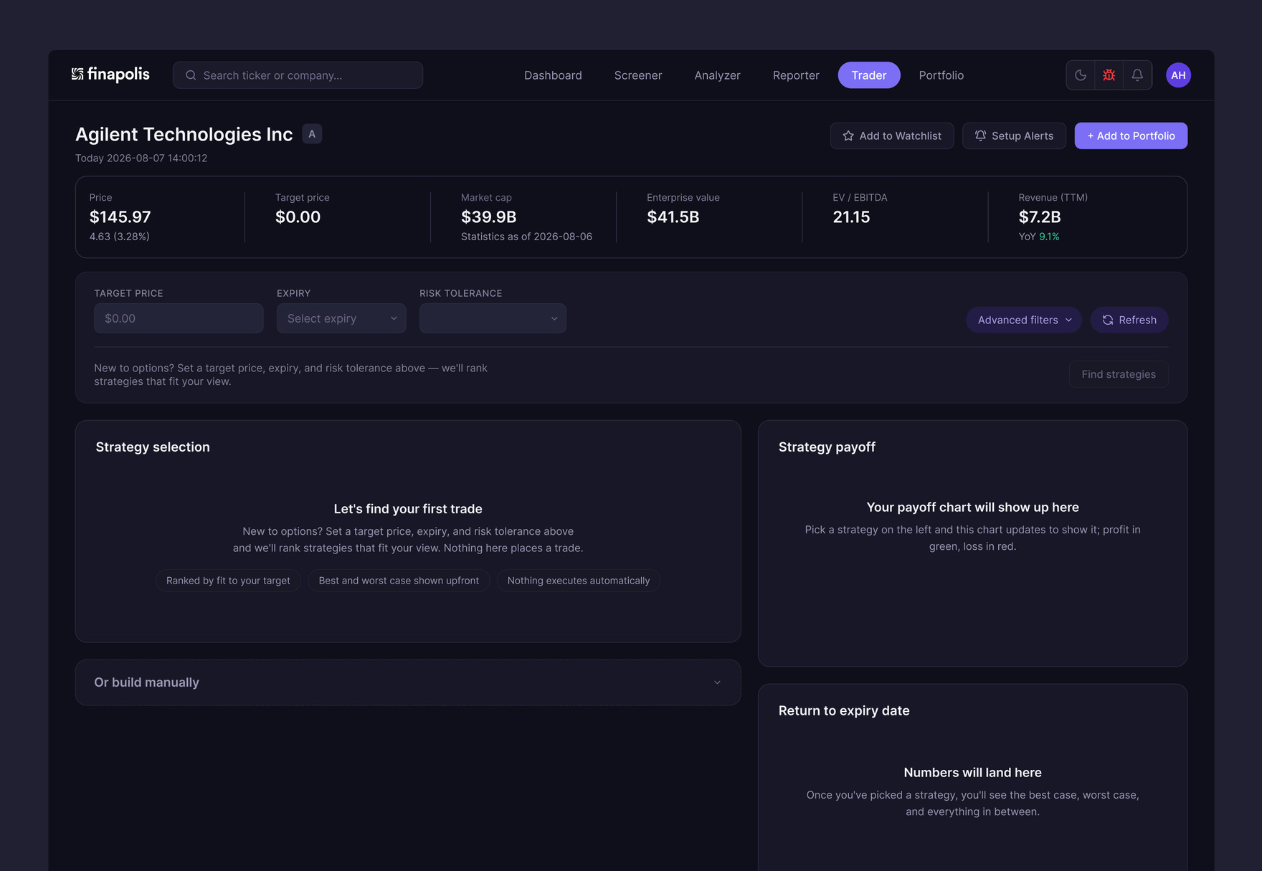Click the Target Price input field
Image resolution: width=1262 pixels, height=871 pixels.
click(x=179, y=318)
